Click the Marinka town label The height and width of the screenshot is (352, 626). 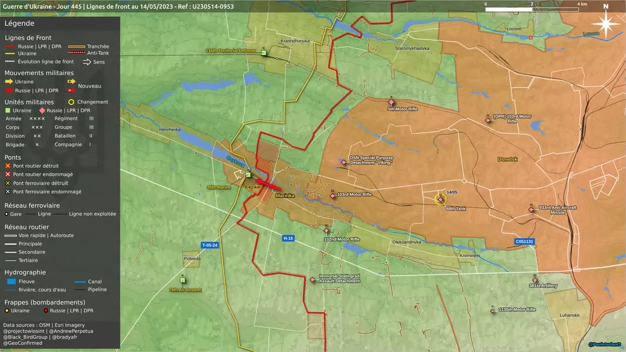click(x=285, y=195)
